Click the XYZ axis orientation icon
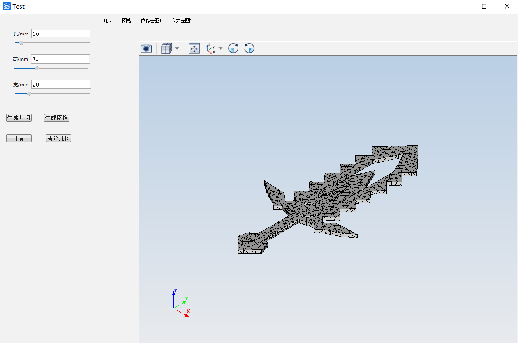This screenshot has height=343, width=518. point(211,48)
